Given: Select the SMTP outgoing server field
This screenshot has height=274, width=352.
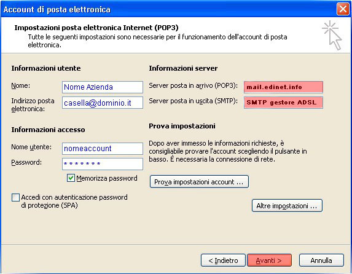Looking at the screenshot, I should click(283, 103).
